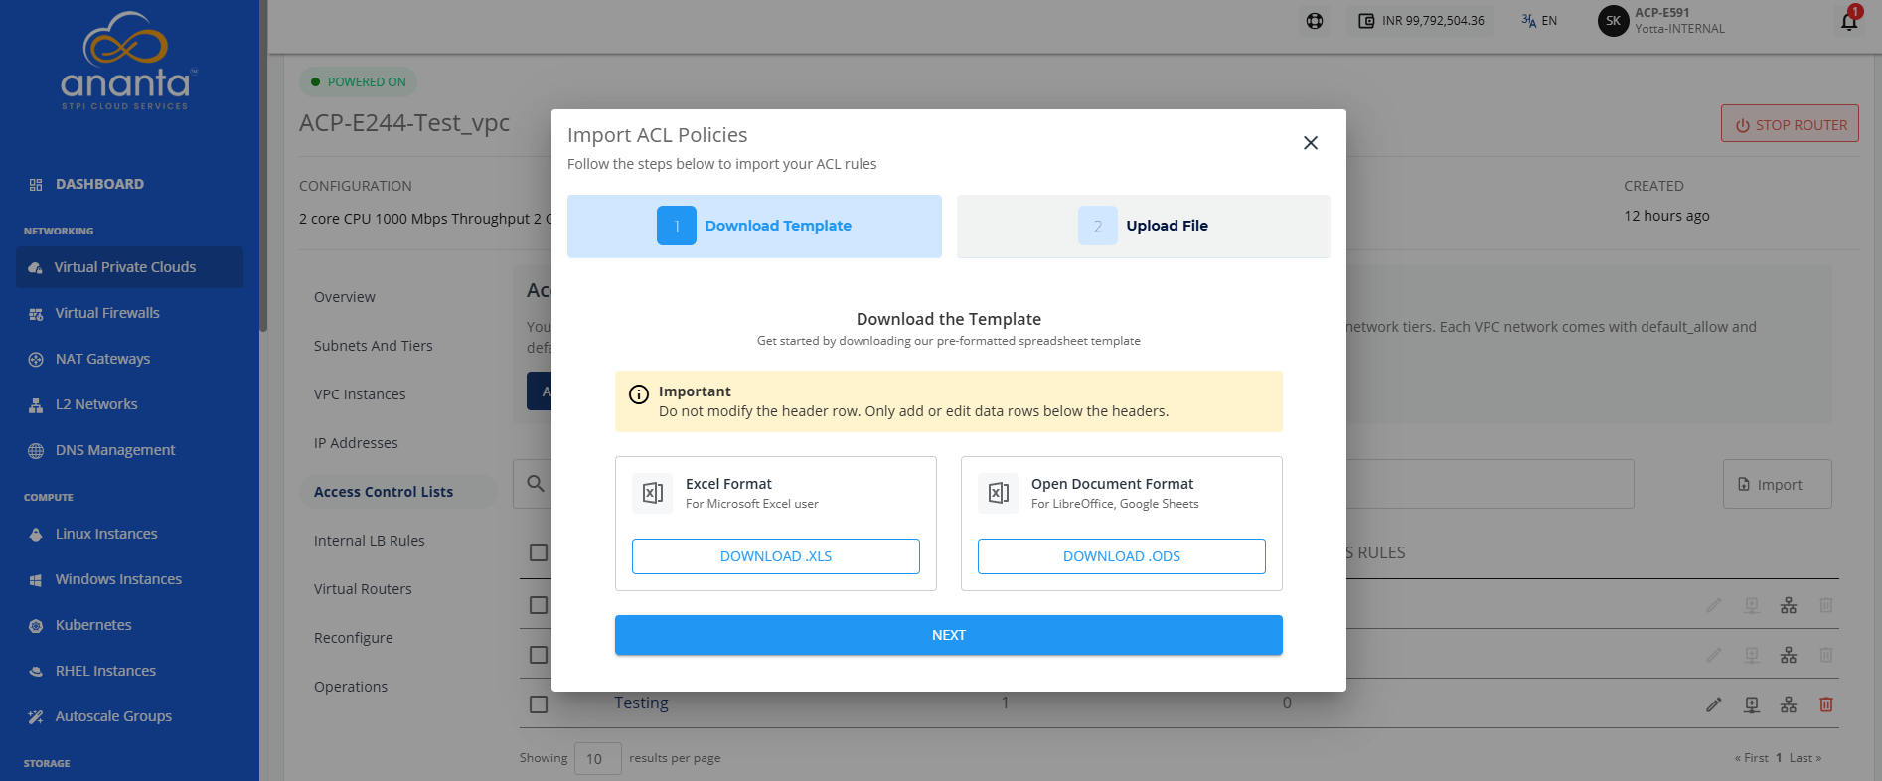Toggle the select-all header checkbox
This screenshot has height=781, width=1882.
pyautogui.click(x=539, y=552)
